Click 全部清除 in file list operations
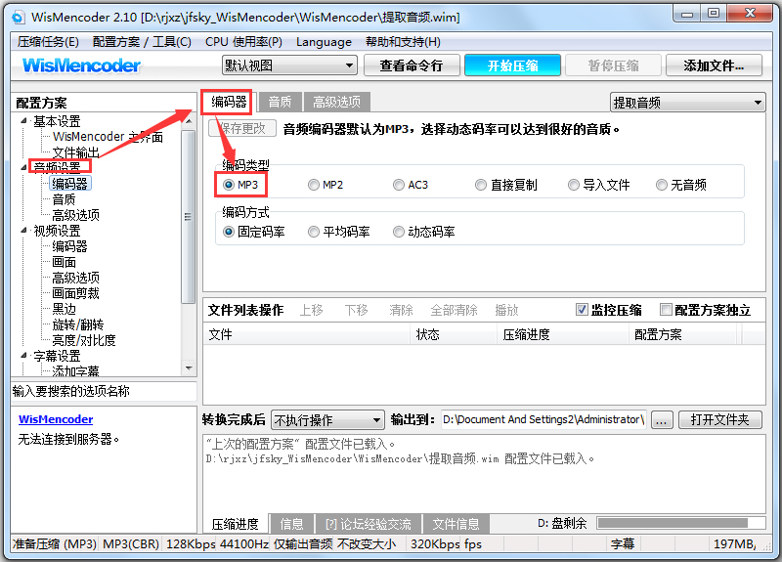The image size is (782, 562). 454,310
